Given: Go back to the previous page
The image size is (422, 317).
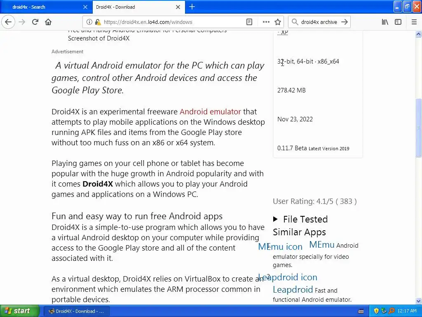Looking at the screenshot, I should tap(8, 22).
